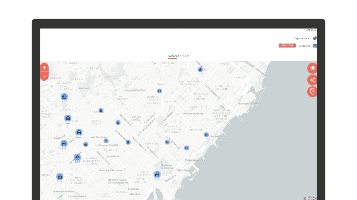The width and height of the screenshot is (357, 200).
Task: Open contact via the envelope icon
Action: tap(315, 46)
